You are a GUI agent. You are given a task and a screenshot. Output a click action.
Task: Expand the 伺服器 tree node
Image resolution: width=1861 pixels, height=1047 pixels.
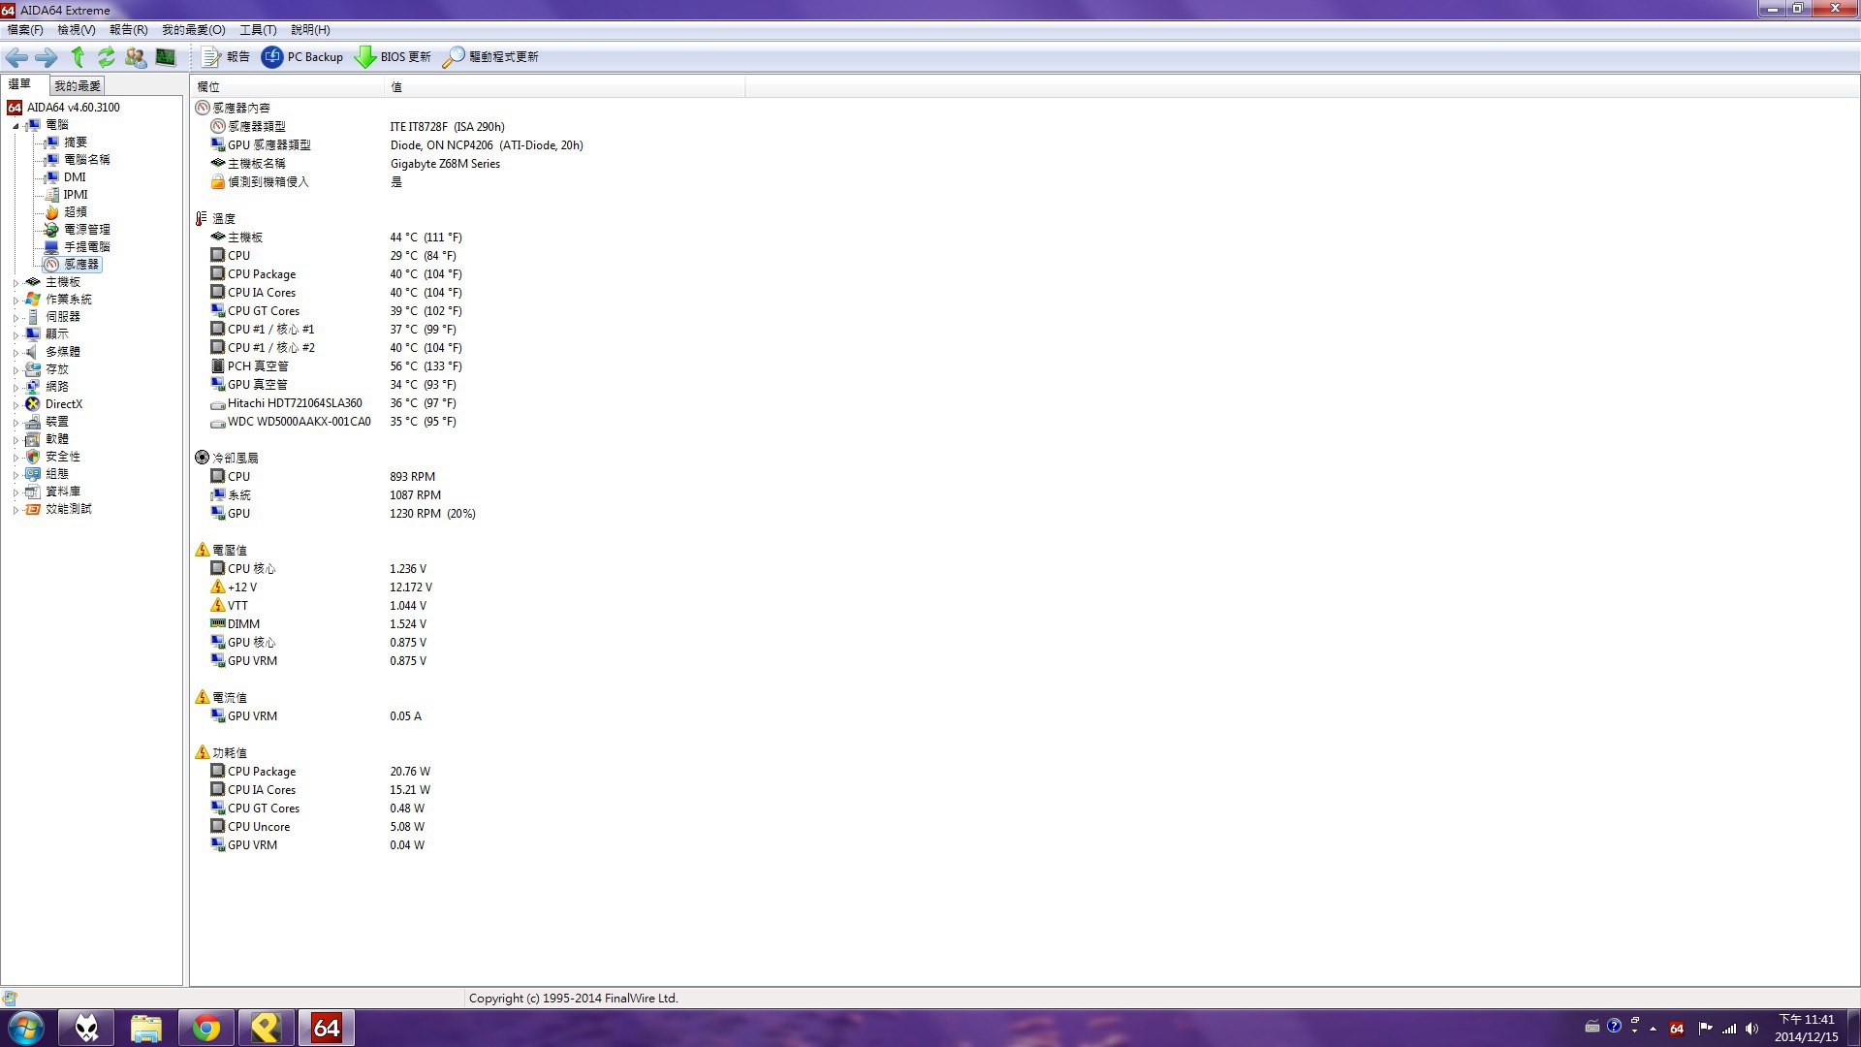point(16,318)
